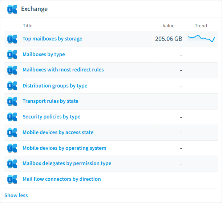Click the dash value for Mailboxes by type
This screenshot has height=203, width=222.
pos(181,55)
